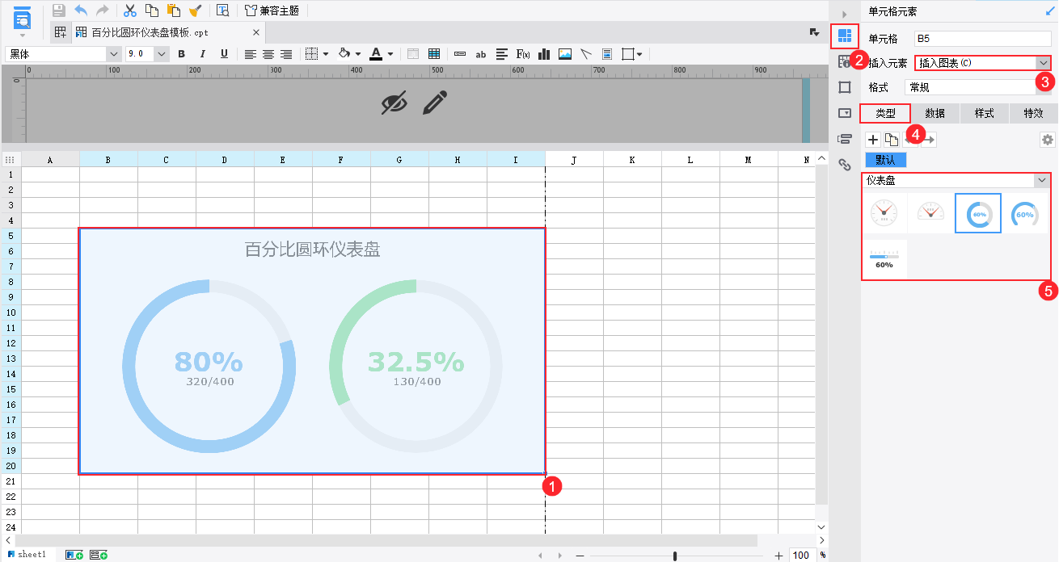Open the 仪表盘 chart subtype dropdown
The width and height of the screenshot is (1059, 562).
(1042, 179)
